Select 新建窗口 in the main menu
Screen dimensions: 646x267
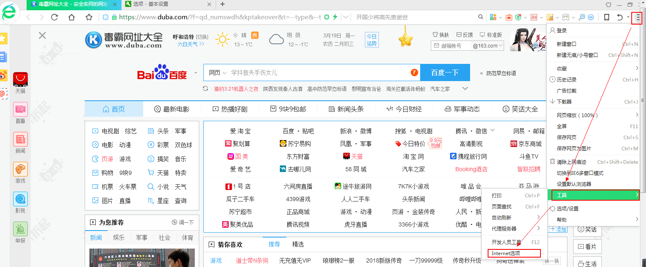(x=594, y=44)
